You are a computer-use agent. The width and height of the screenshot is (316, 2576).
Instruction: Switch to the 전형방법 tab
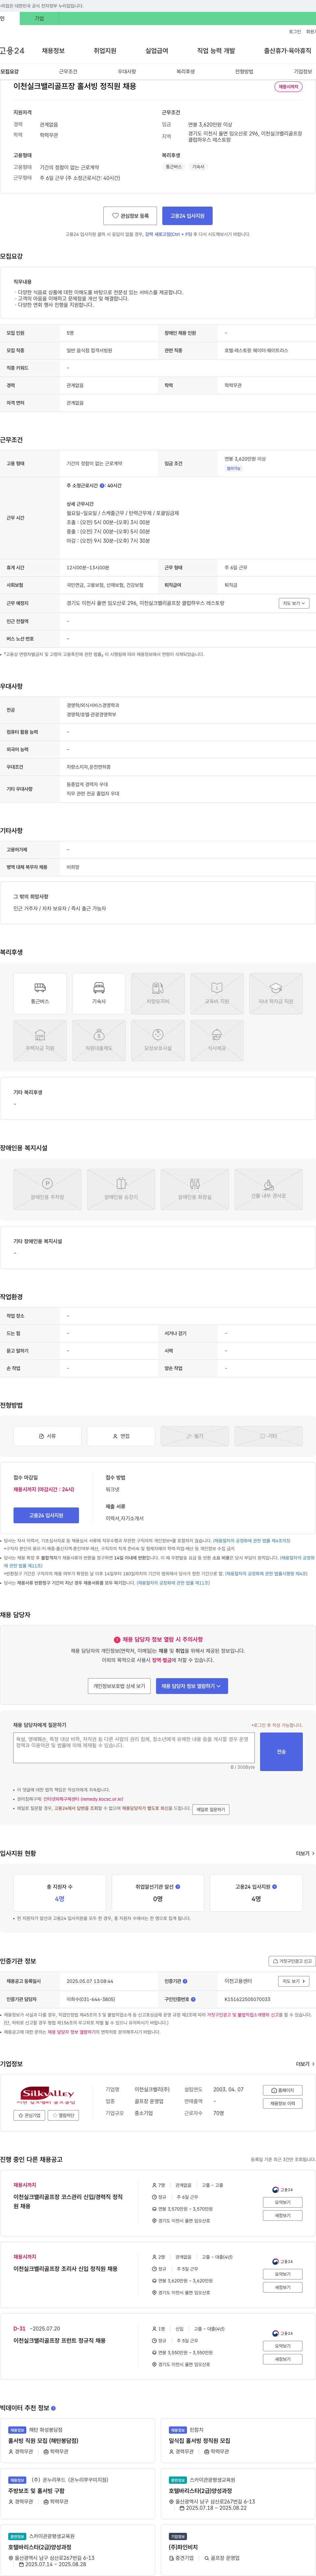coord(244,72)
